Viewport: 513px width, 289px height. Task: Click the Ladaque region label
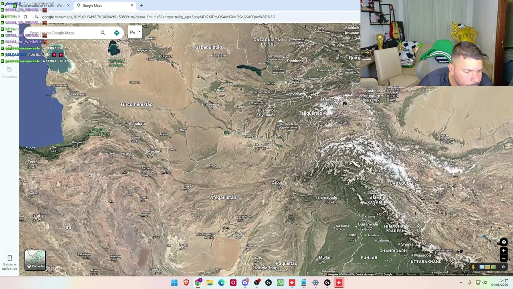coord(401,183)
